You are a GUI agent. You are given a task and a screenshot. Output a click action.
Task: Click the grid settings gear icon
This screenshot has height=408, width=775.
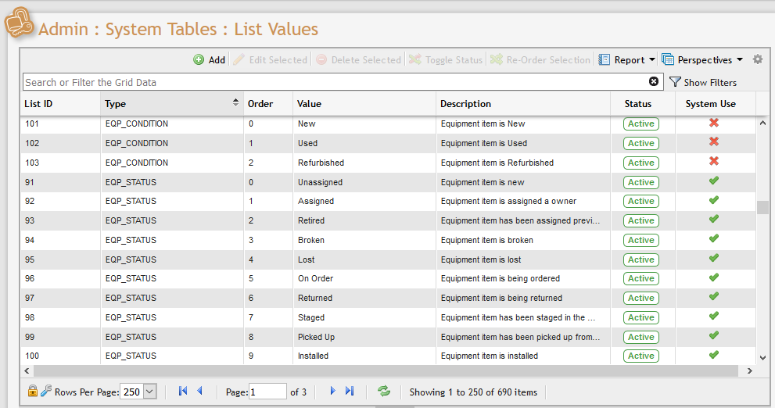pyautogui.click(x=757, y=59)
